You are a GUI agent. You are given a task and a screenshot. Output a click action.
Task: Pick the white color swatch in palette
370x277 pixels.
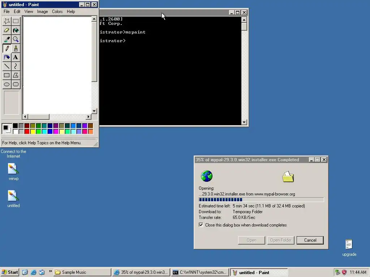[15, 131]
